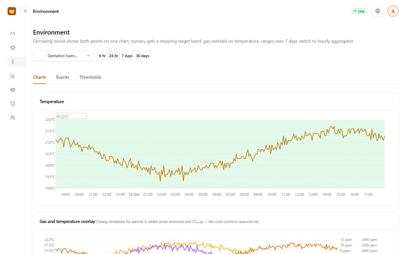This screenshot has width=406, height=254.
Task: Click the 2400 ppm axis label
Action: point(369,239)
